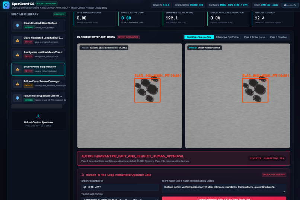300x200 pixels.
Task: Click shield icon of Clean Brushed Steel Surface
Action: coord(17,25)
